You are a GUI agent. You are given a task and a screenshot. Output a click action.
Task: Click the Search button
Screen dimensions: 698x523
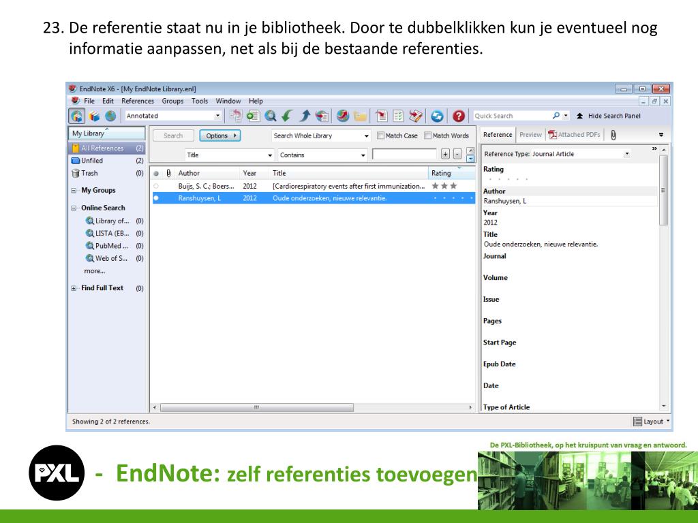coord(173,136)
